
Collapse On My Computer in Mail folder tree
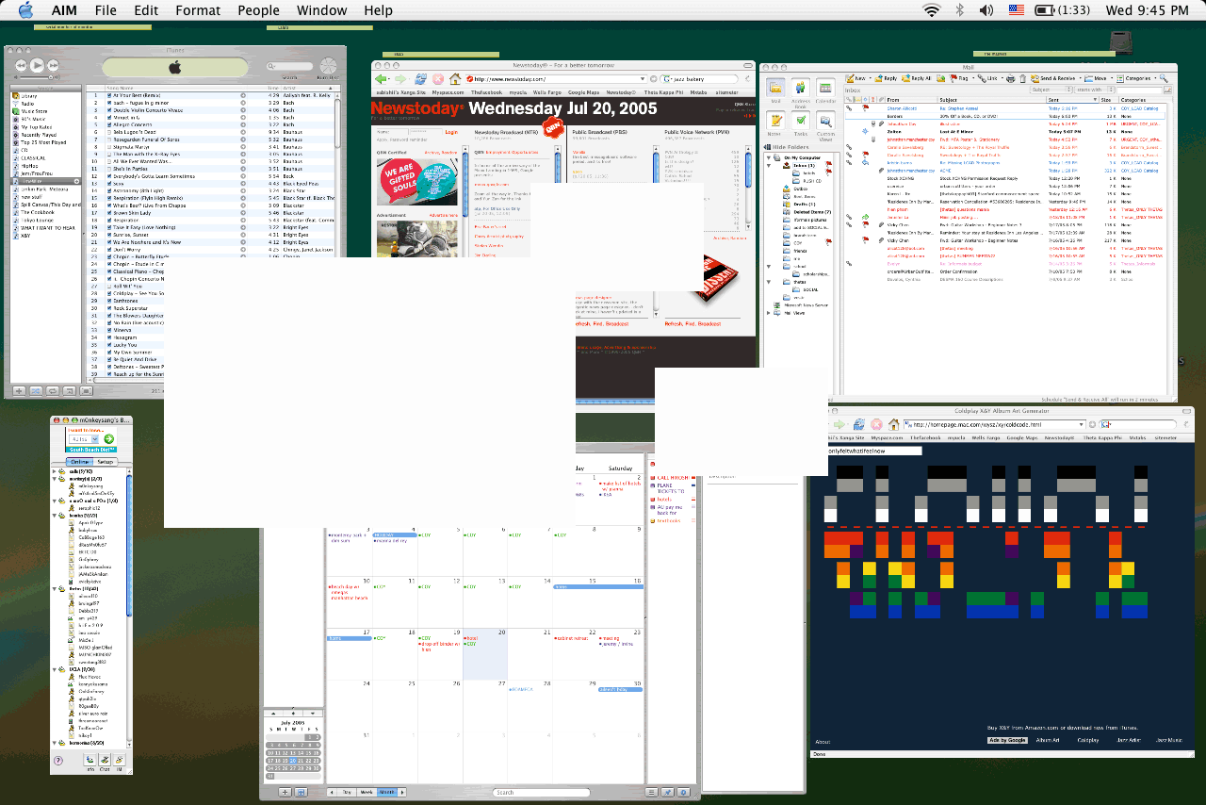pos(768,157)
